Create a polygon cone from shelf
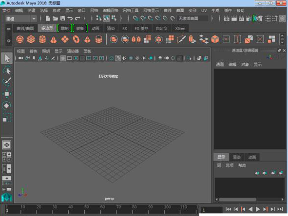 click(54, 39)
